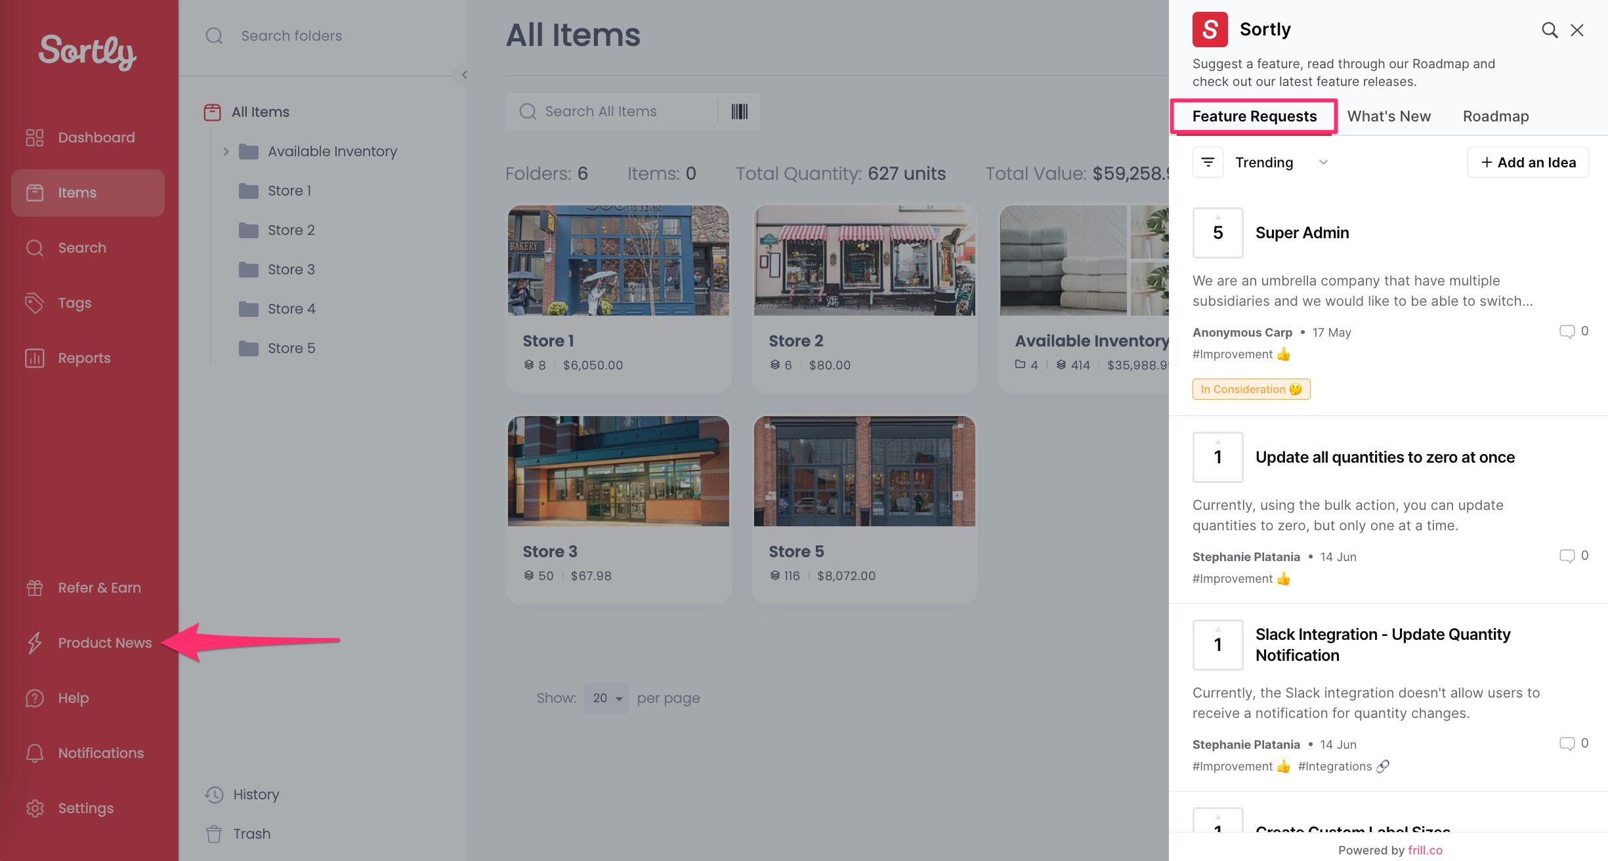Open the Trash
The height and width of the screenshot is (861, 1608).
tap(252, 833)
